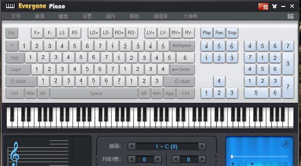301x166 pixels.
Task: Select previous key signature beside 曲调
Action: point(132,146)
